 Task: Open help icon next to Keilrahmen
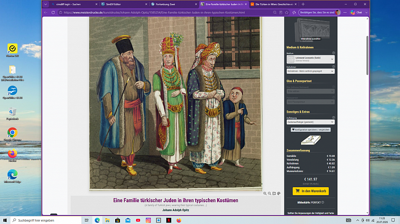click(333, 67)
